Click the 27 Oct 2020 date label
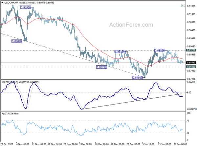This screenshot has height=147, width=197. (7, 144)
